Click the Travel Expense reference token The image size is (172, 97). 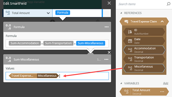23,76
